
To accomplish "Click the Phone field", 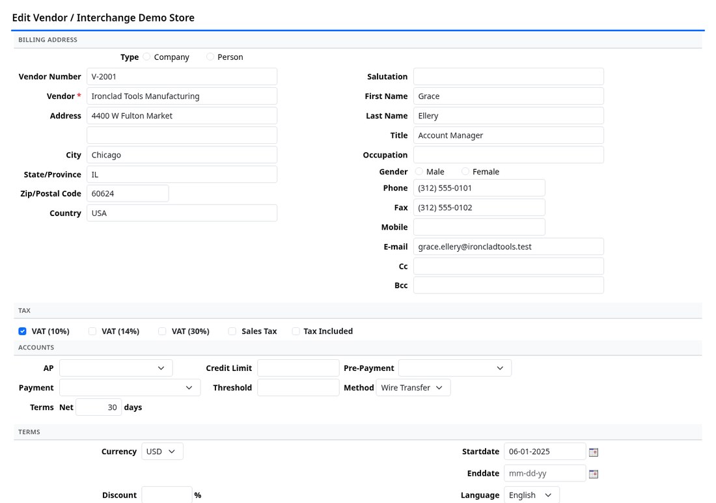I will [x=479, y=187].
